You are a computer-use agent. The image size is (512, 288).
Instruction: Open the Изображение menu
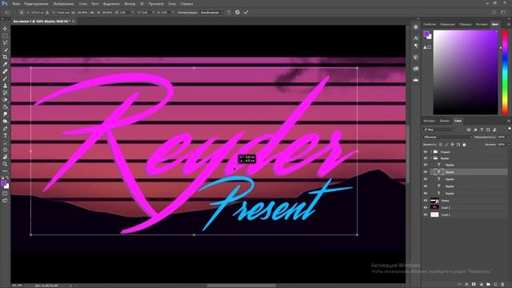pos(63,4)
